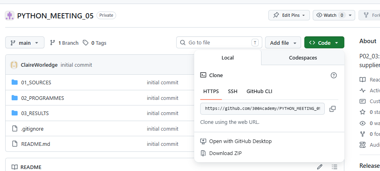Click the watching eye icon in About
The image size is (380, 171).
click(x=362, y=123)
